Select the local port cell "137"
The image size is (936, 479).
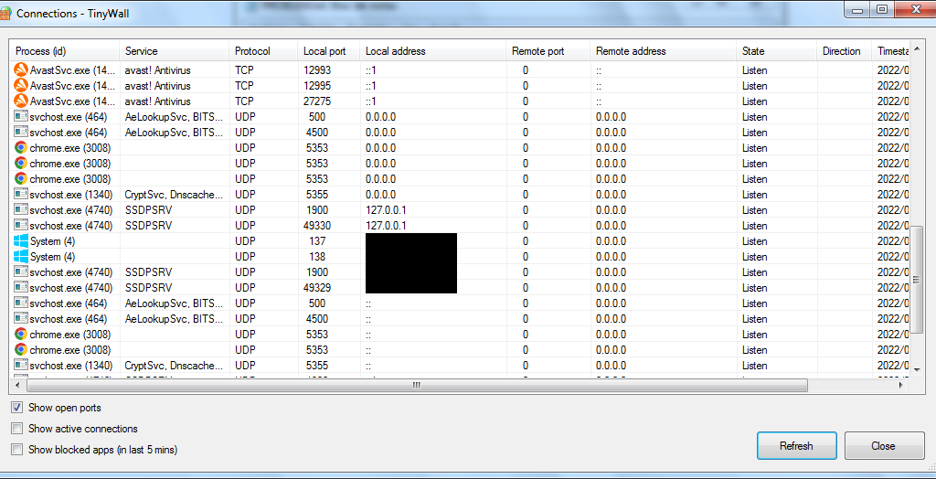(x=318, y=240)
